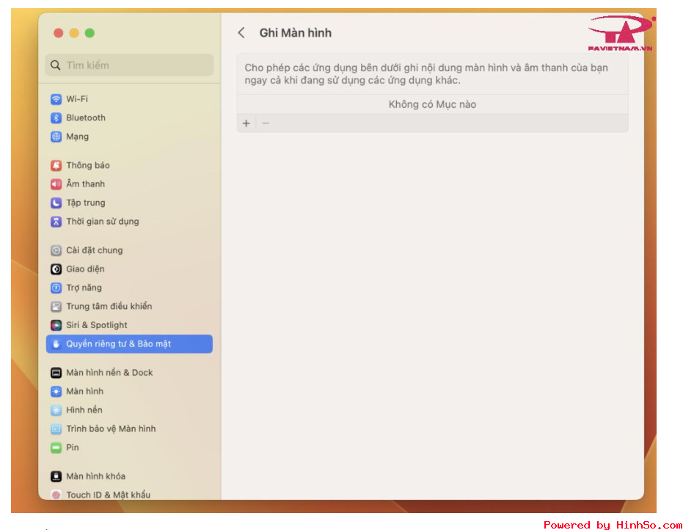Image resolution: width=683 pixels, height=530 pixels.
Task: Add an app with the plus button
Action: [246, 123]
